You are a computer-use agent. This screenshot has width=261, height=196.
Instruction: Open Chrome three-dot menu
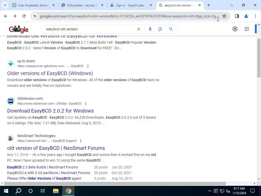click(255, 16)
